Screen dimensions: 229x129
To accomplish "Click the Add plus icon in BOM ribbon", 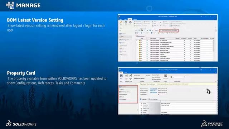I will 126,23.
